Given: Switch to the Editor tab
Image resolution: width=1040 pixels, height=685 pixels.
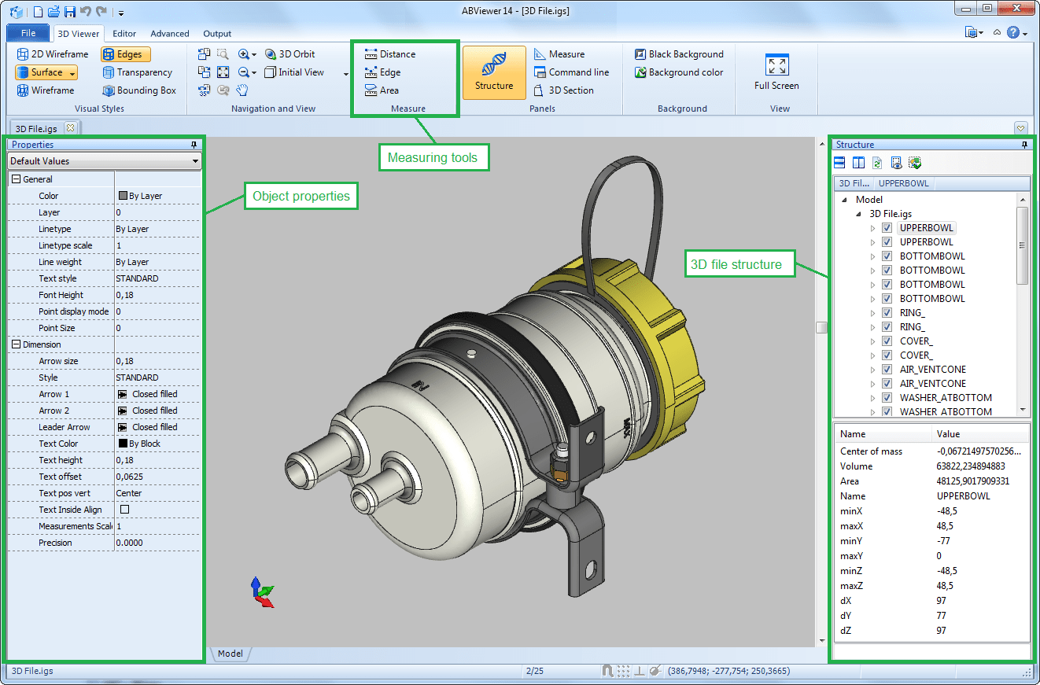Looking at the screenshot, I should coord(124,33).
